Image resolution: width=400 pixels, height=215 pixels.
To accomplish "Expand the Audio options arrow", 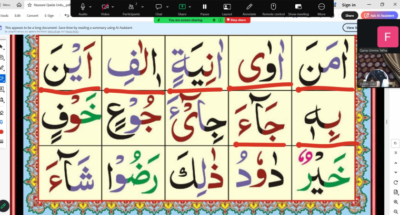I will coord(91,7).
